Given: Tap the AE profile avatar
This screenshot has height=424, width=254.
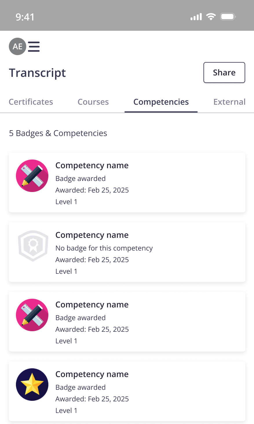Looking at the screenshot, I should pos(17,46).
